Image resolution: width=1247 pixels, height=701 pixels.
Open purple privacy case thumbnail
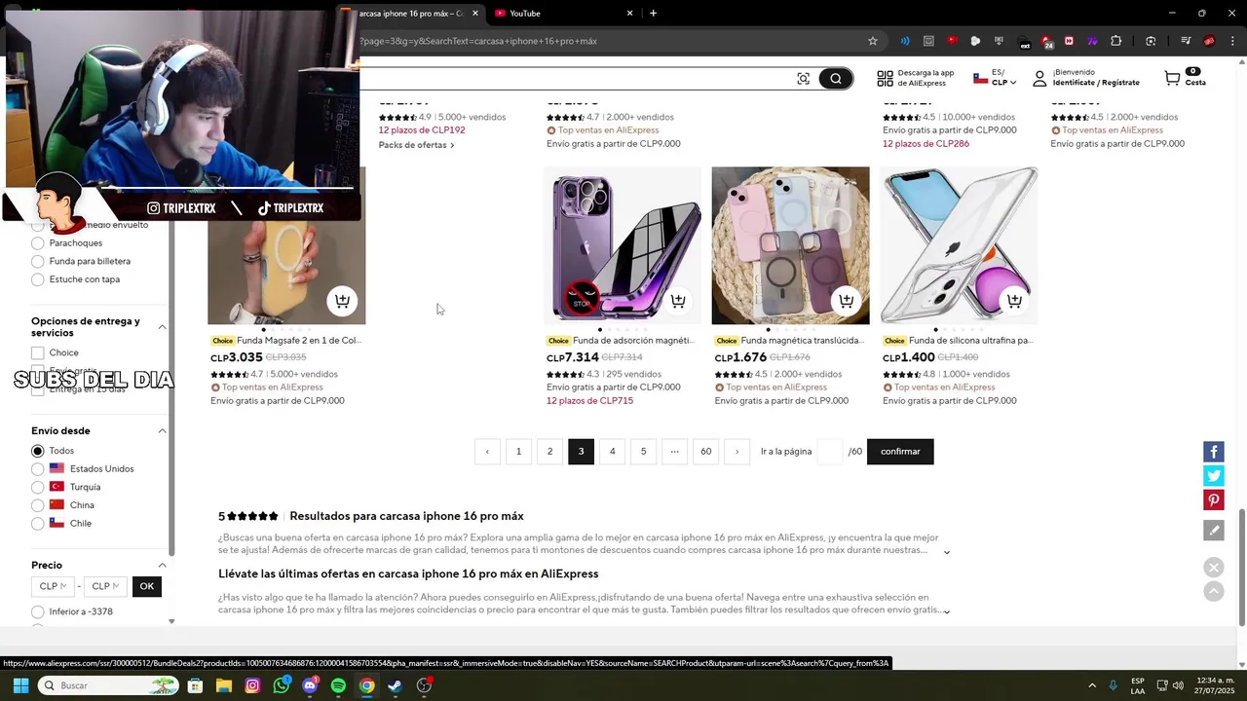623,245
